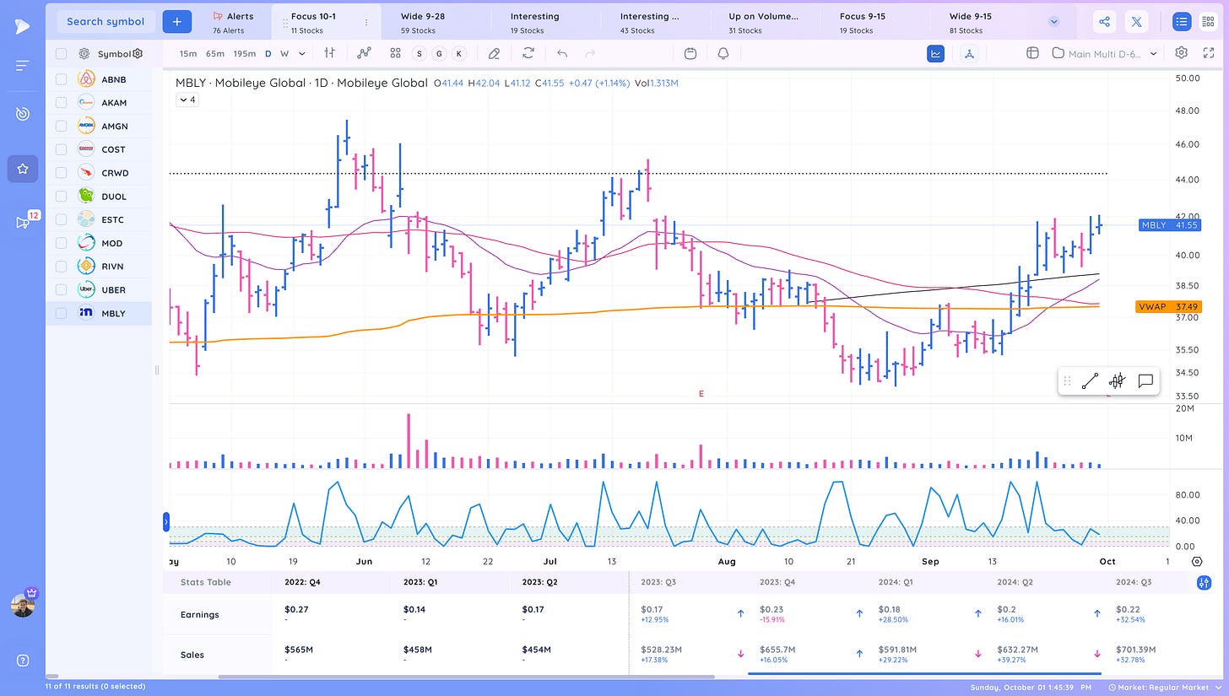The height and width of the screenshot is (696, 1229).
Task: Select the comment note tool
Action: tap(1145, 380)
